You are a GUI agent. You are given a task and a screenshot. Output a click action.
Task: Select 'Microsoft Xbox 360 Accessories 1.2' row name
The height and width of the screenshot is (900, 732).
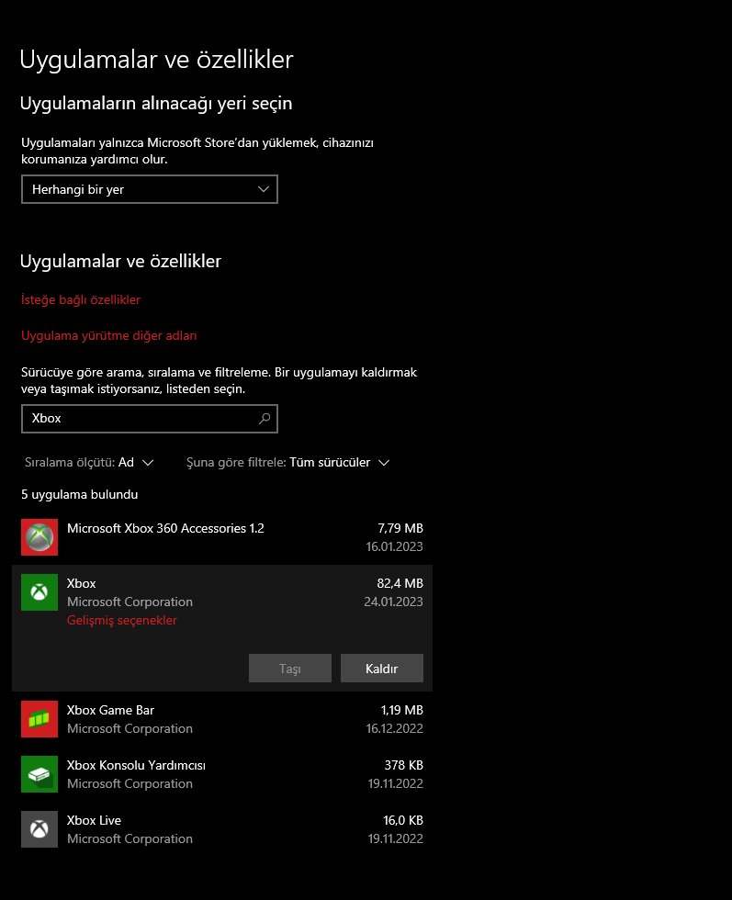pyautogui.click(x=165, y=528)
